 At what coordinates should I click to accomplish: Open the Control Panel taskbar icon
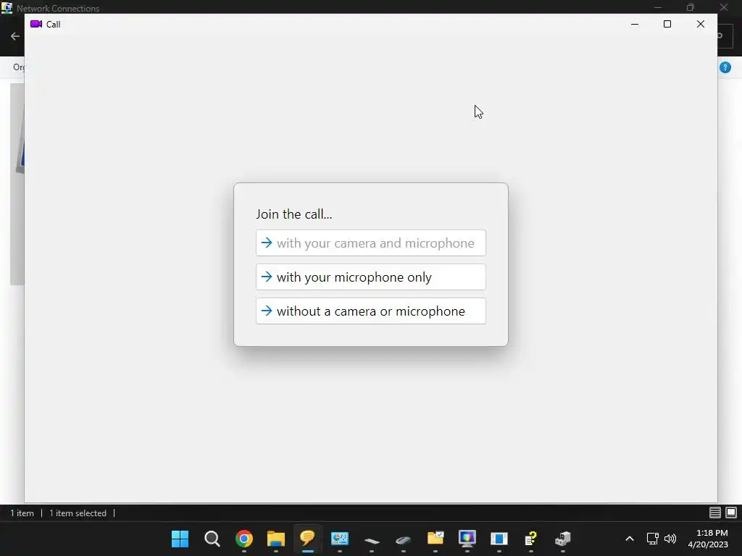click(340, 539)
